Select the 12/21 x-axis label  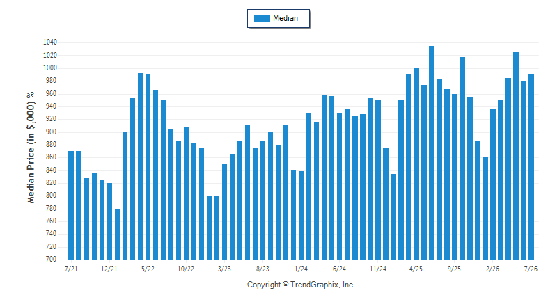(x=109, y=269)
